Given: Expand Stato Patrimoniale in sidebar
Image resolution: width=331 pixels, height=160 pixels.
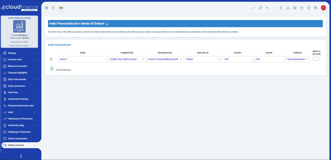Looking at the screenshot, I should tap(19, 79).
